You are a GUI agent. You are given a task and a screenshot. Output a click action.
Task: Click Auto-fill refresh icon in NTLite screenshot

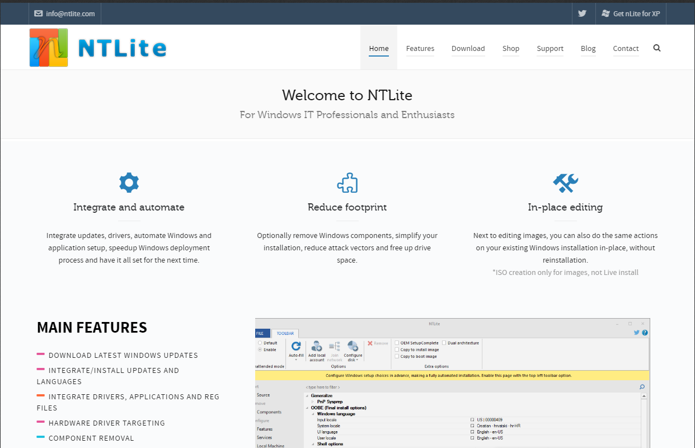click(296, 346)
